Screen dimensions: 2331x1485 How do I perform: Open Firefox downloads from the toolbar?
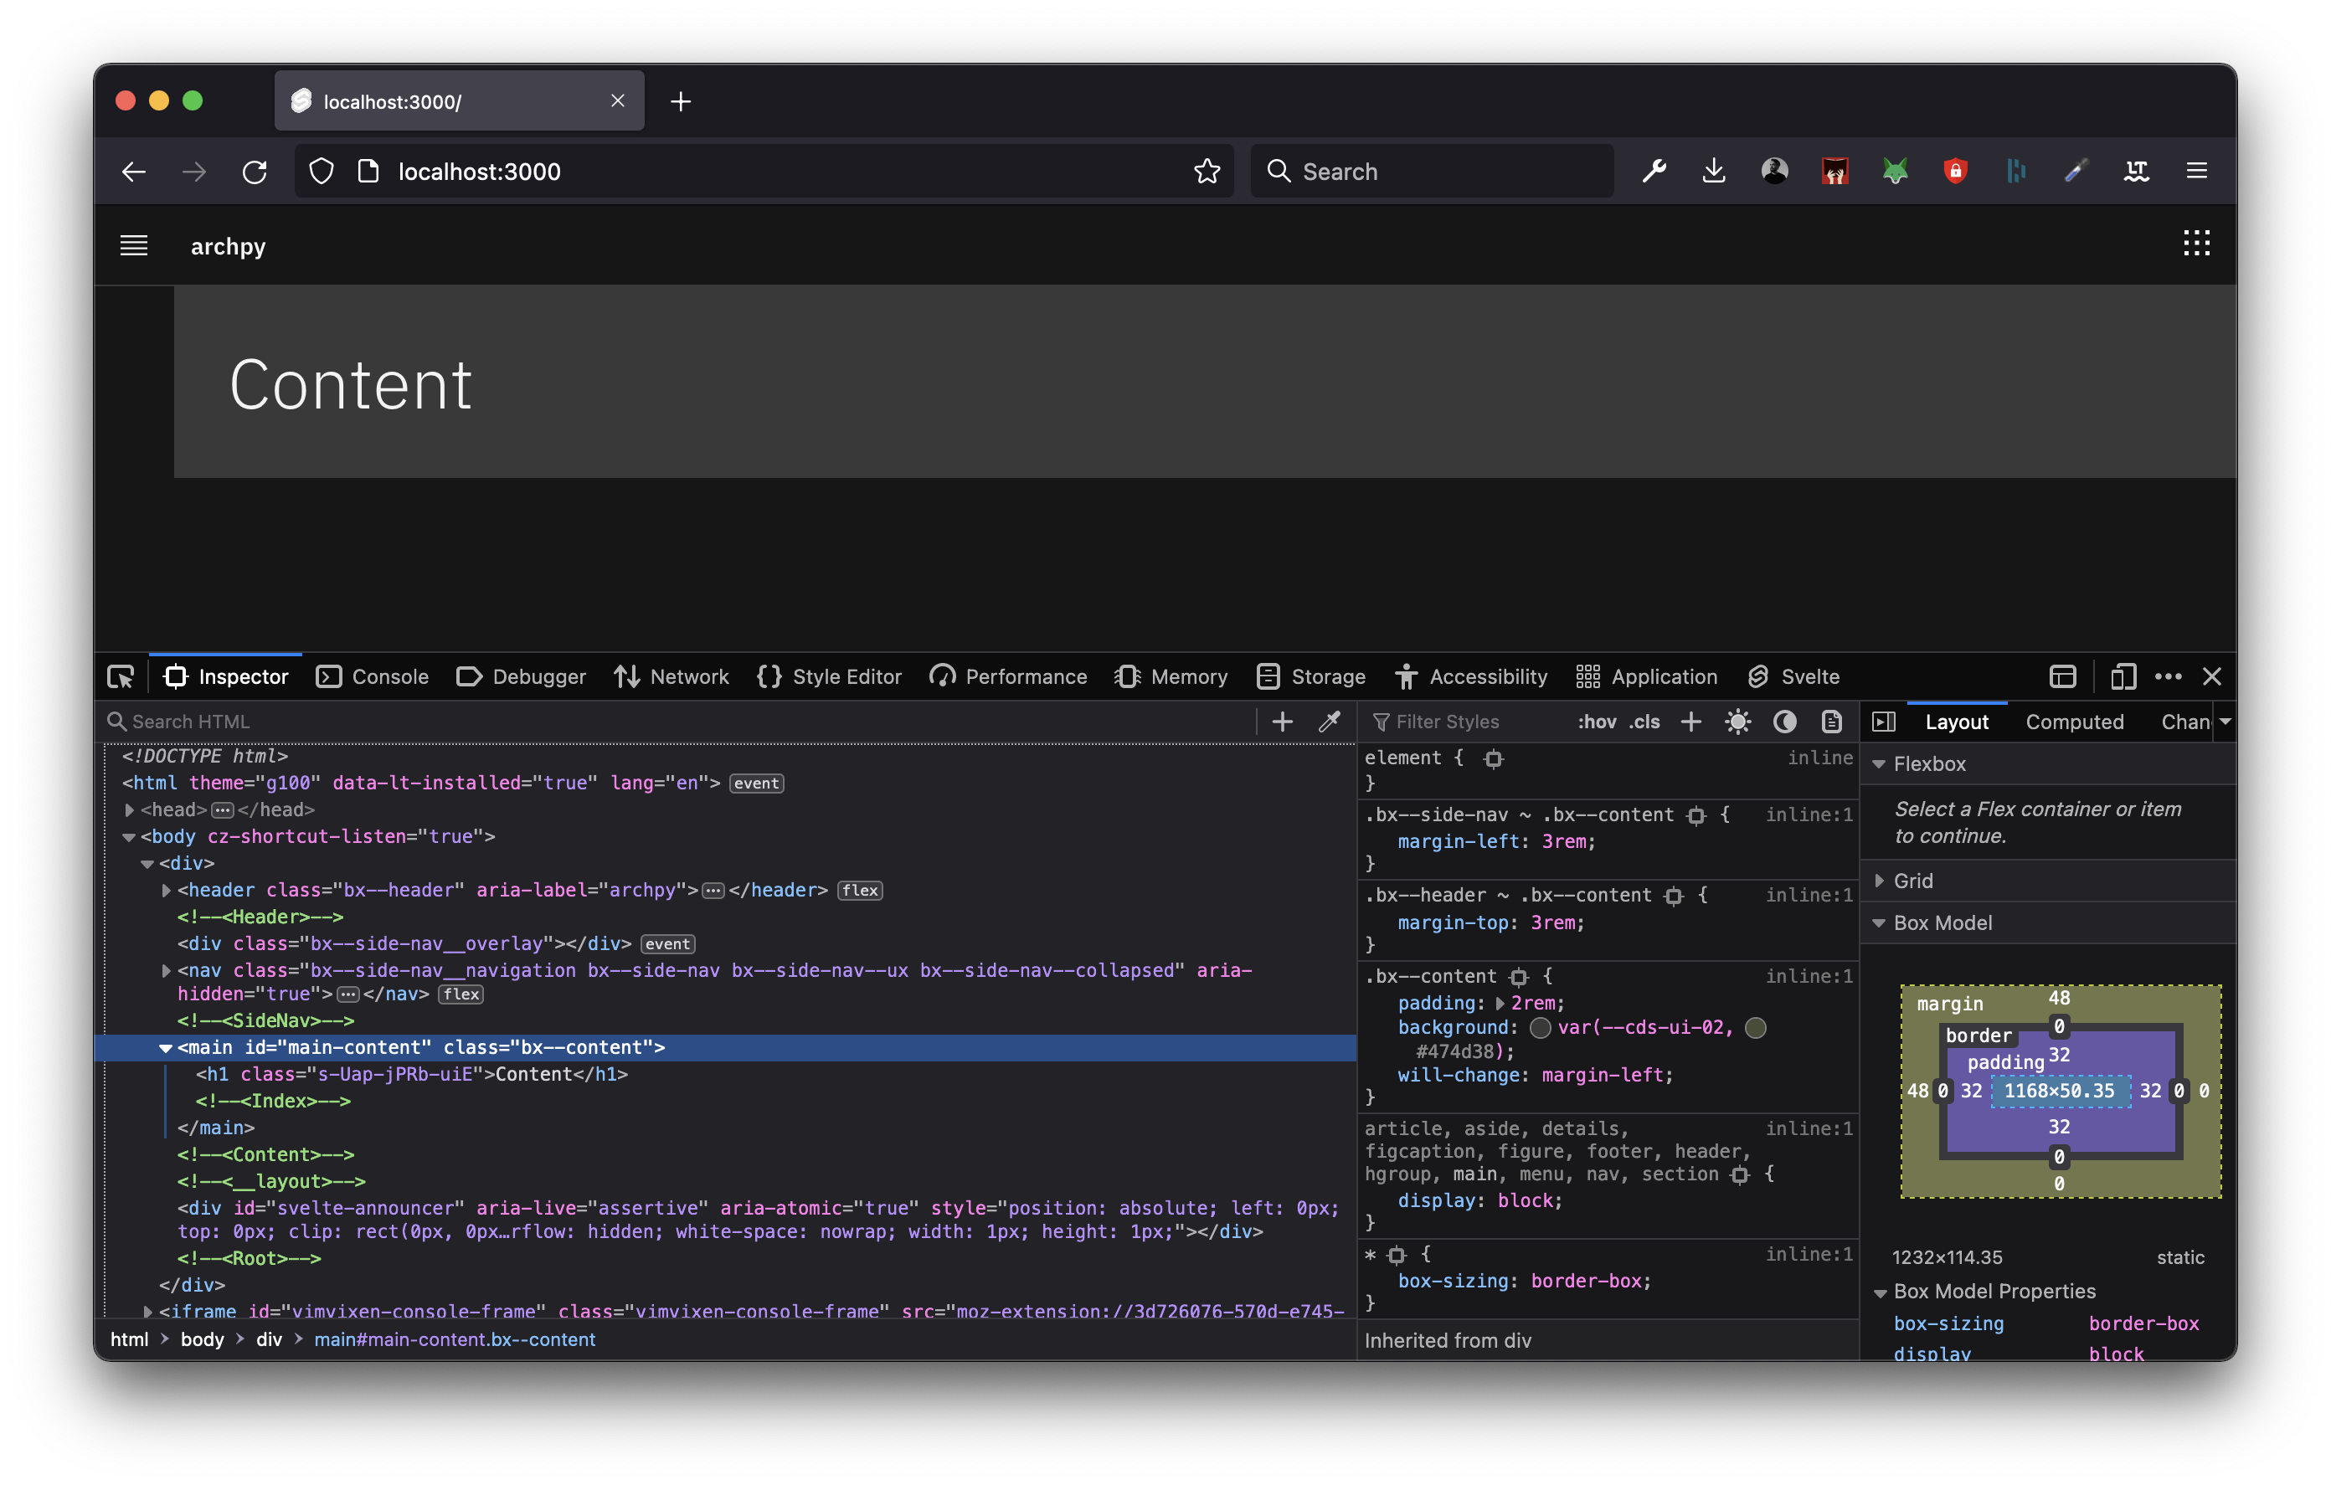point(1713,171)
